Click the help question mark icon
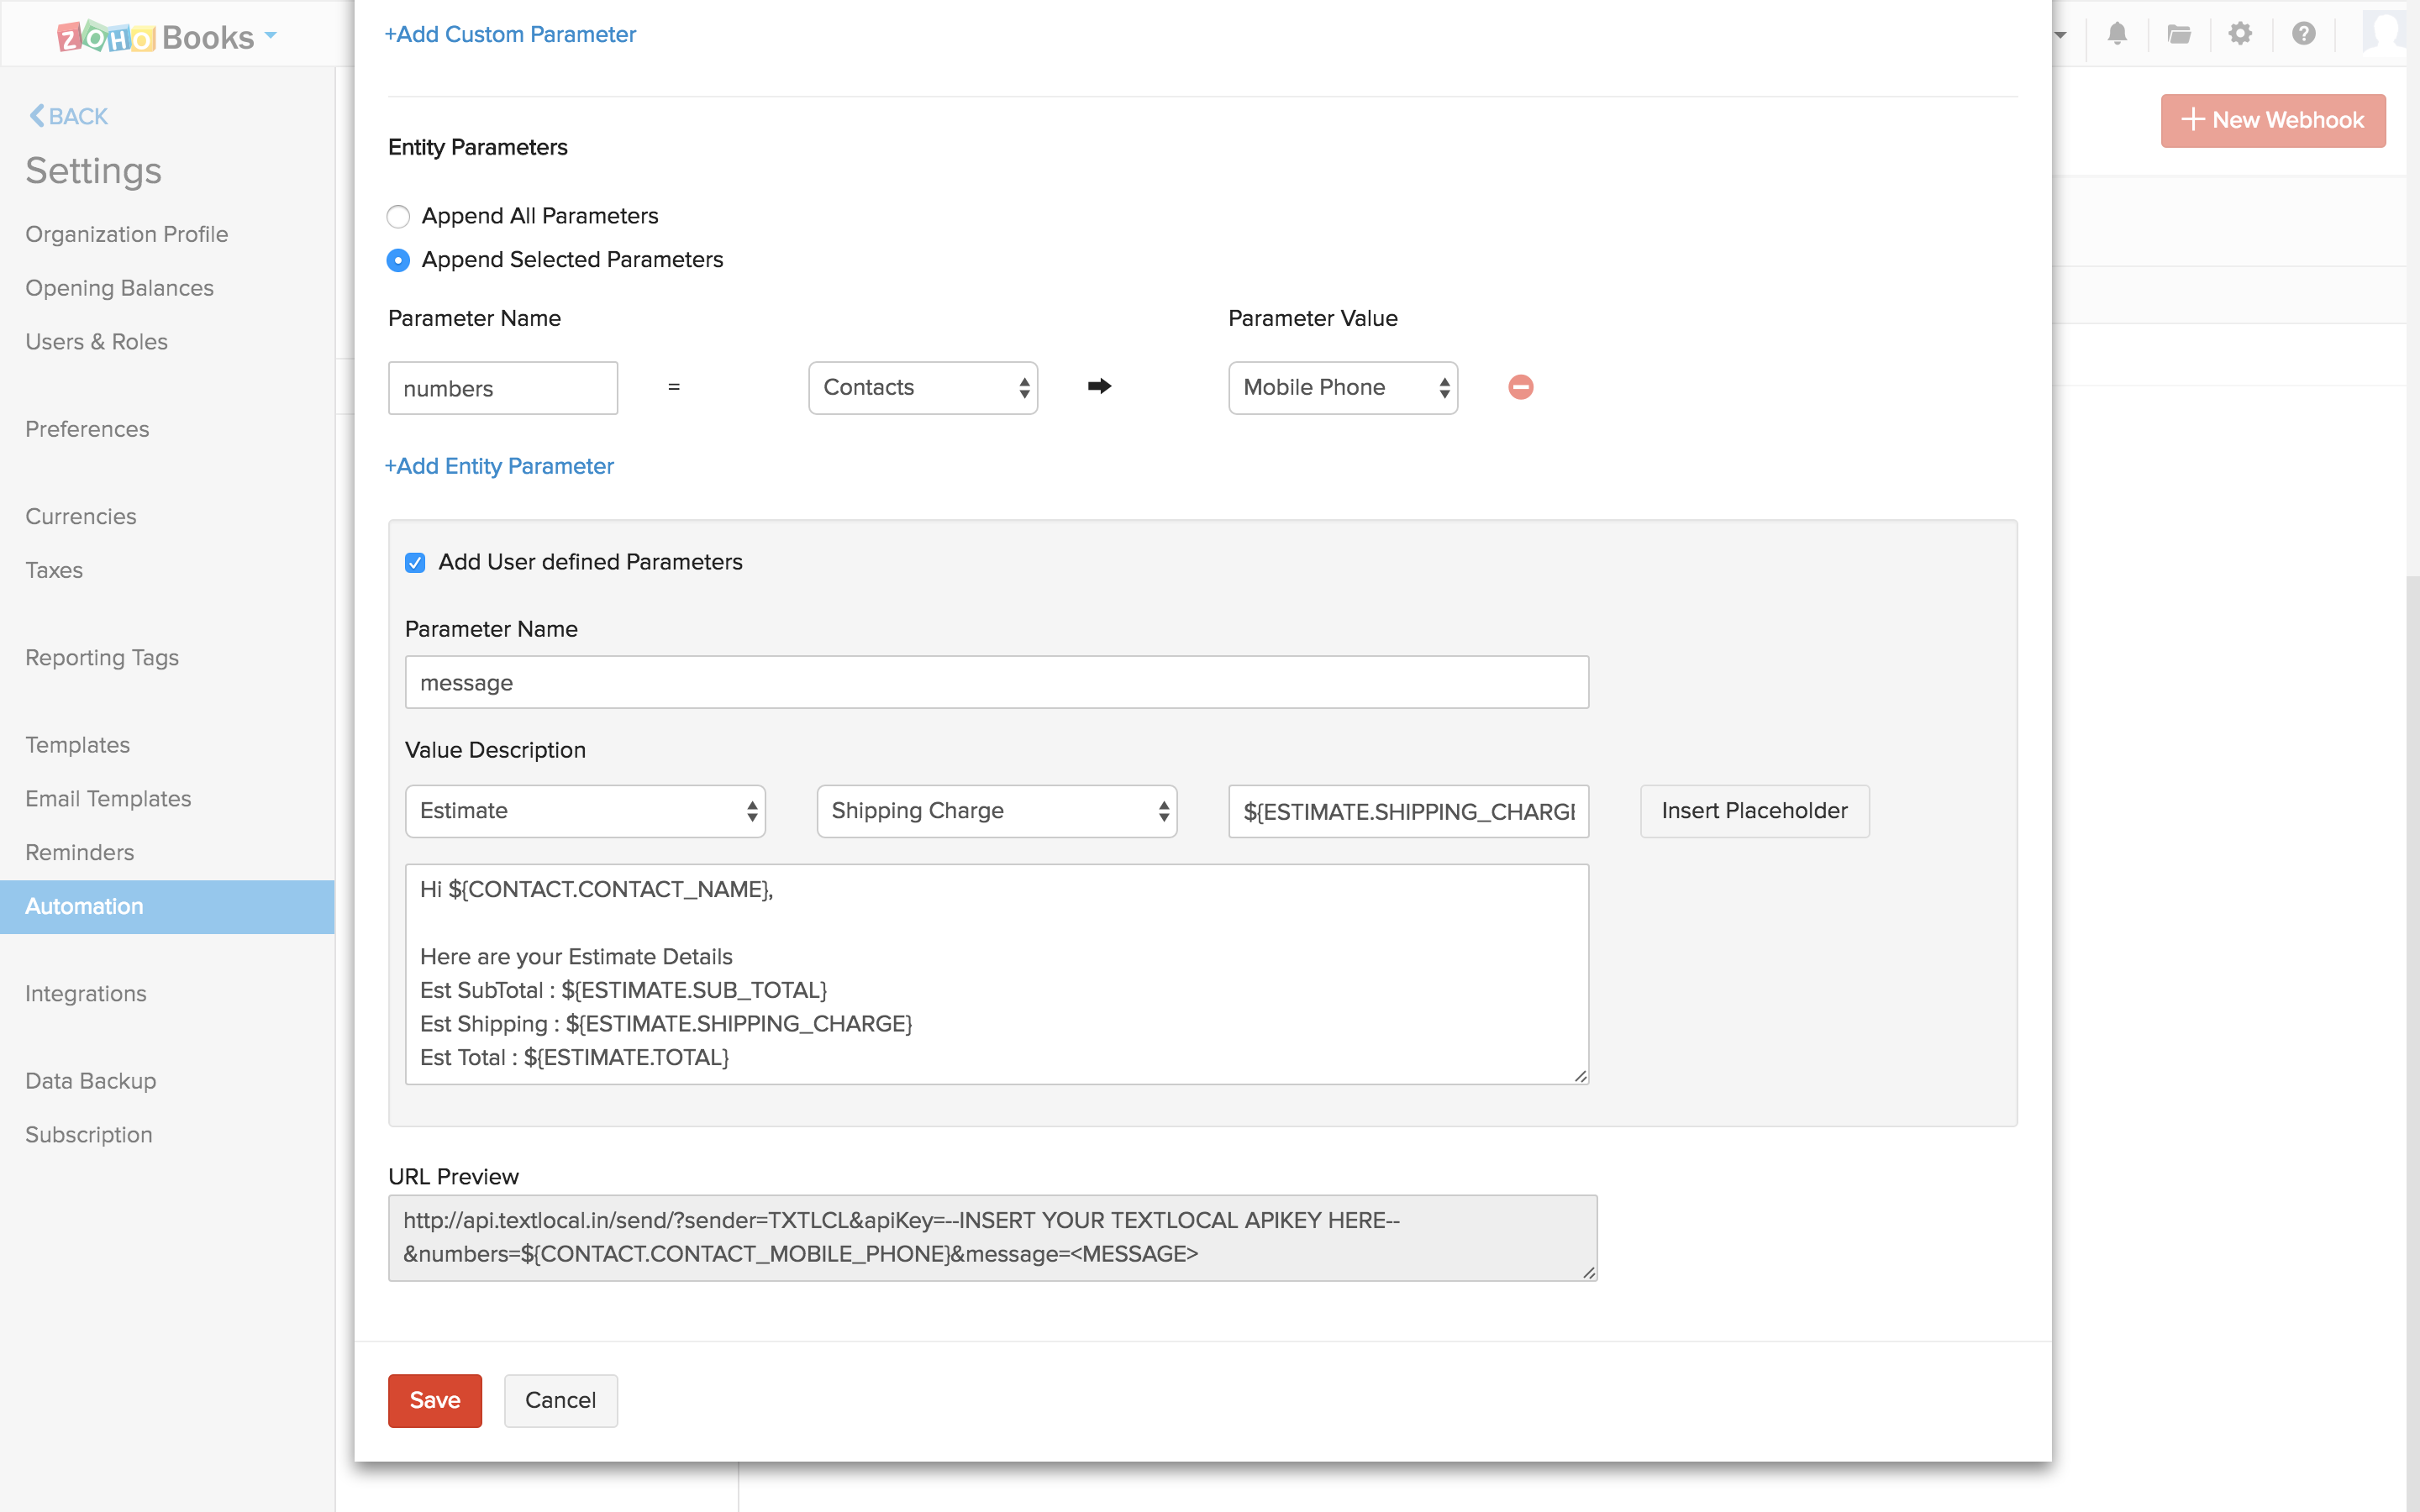2420x1512 pixels. (x=2303, y=33)
